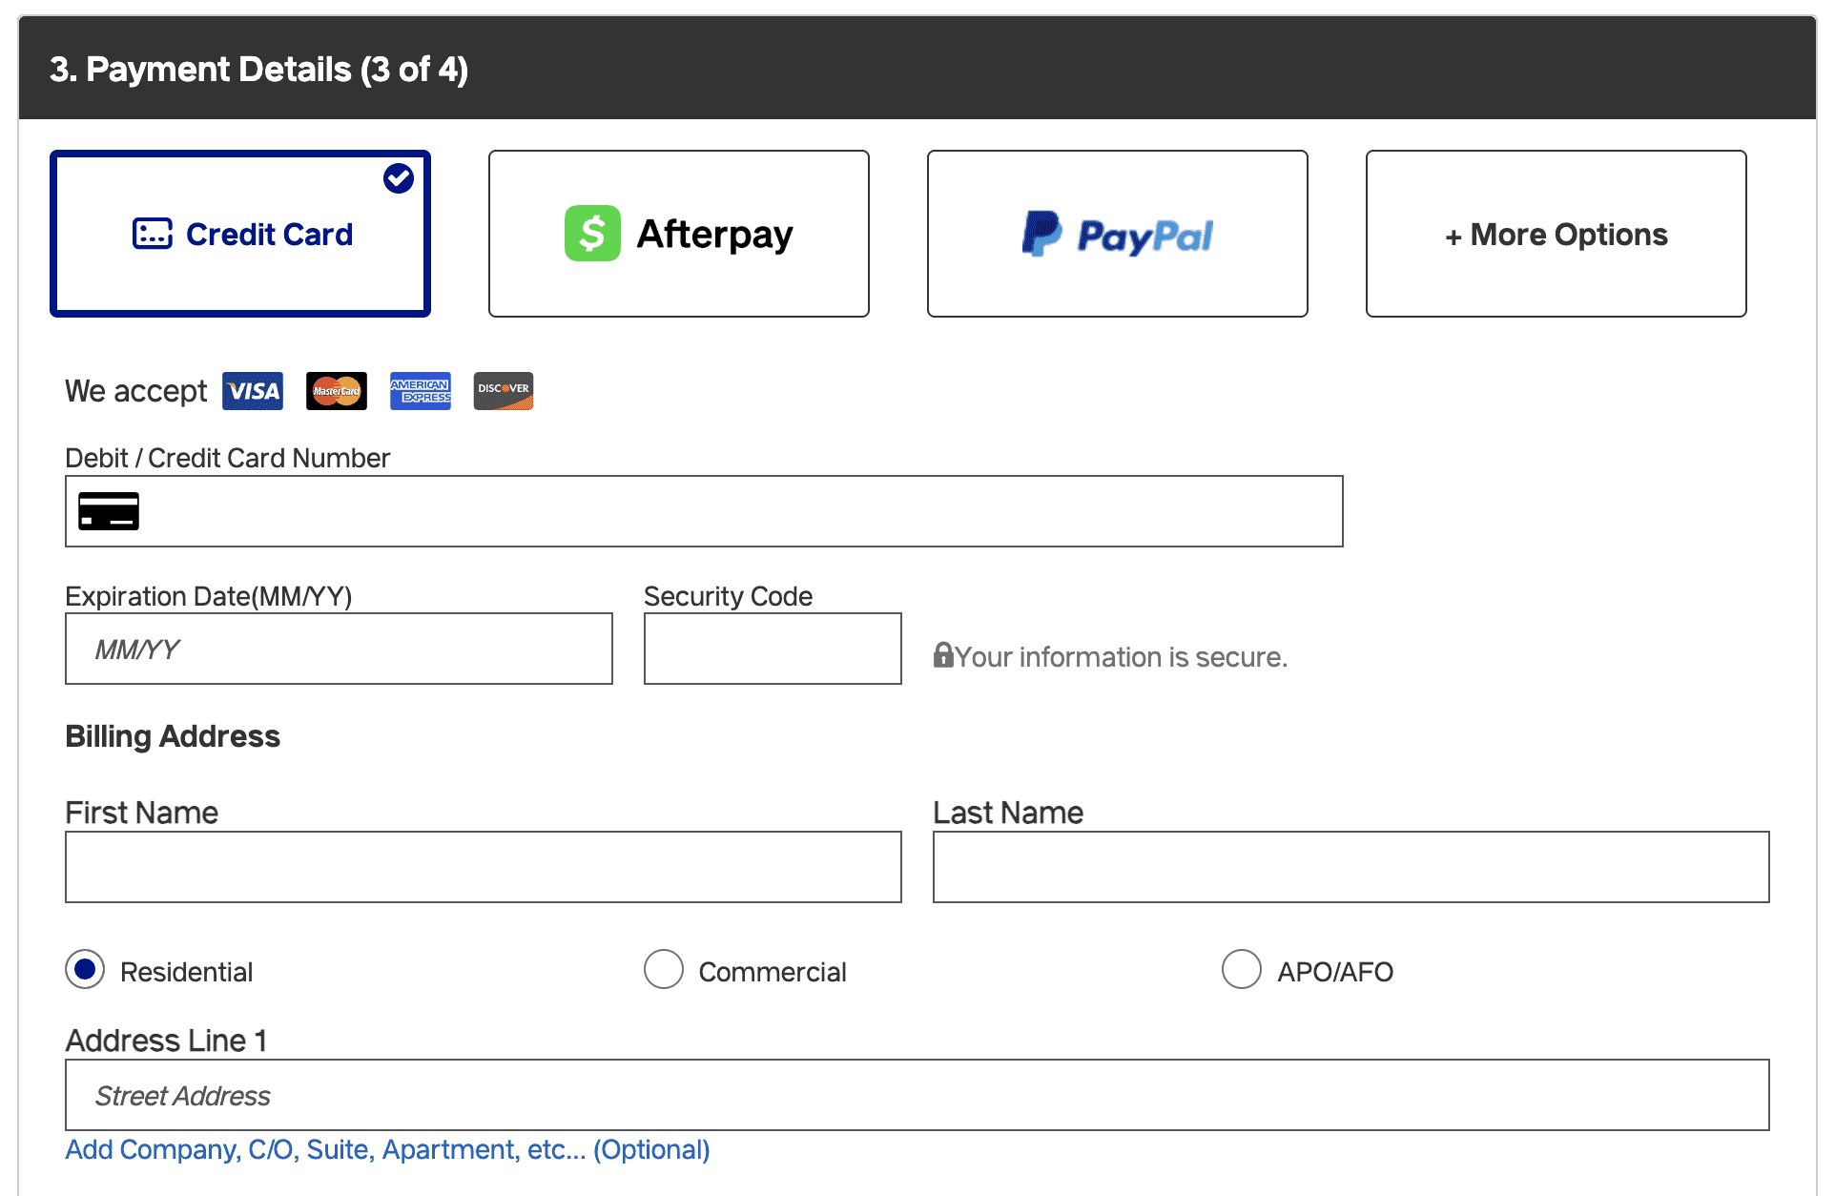This screenshot has height=1196, width=1835.
Task: Click the Security Code field
Action: [773, 649]
